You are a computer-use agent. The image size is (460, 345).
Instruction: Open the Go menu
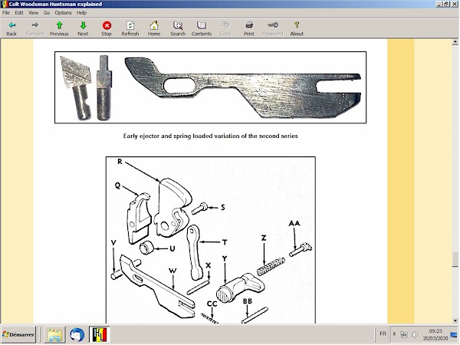tap(47, 13)
